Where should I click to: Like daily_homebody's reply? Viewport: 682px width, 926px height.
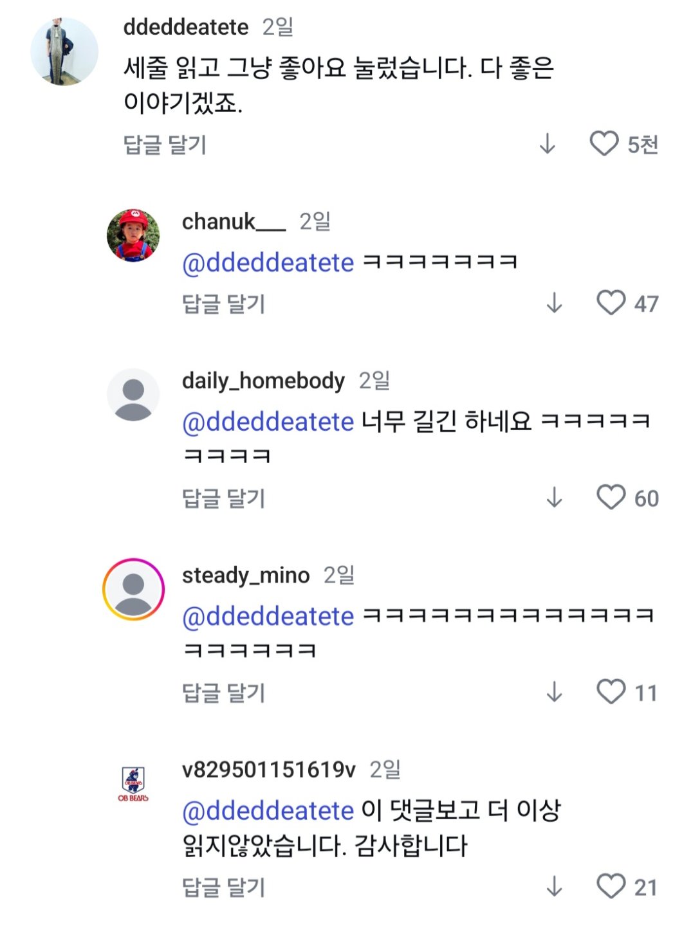611,498
